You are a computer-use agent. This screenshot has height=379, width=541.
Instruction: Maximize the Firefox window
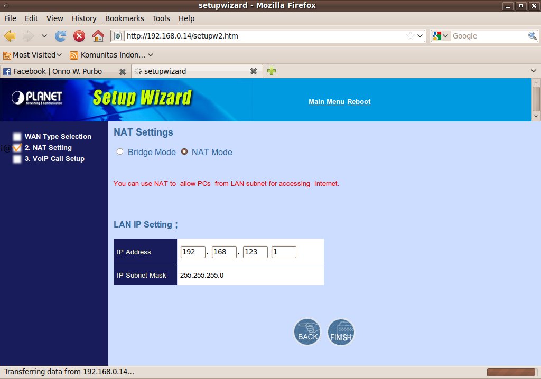coord(521,6)
